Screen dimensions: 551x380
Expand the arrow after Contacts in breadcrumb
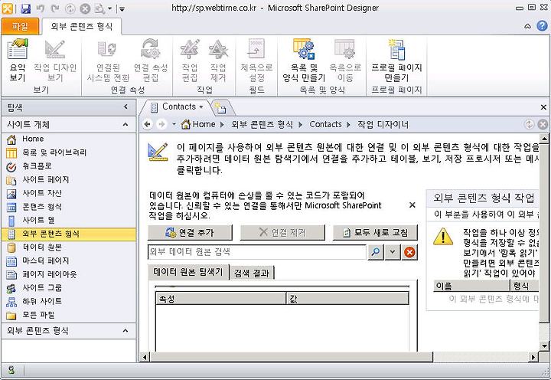(349, 125)
